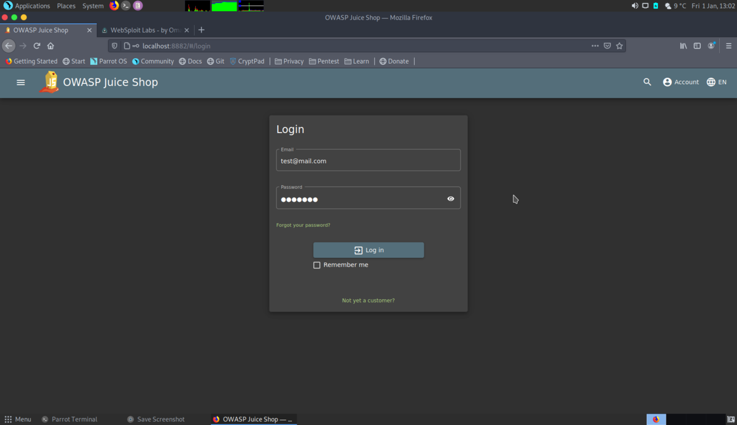Follow the Forgot your password? link

point(303,225)
